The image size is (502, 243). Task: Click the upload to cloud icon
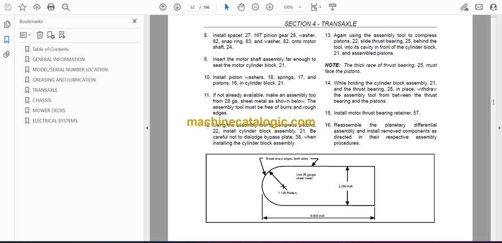pyautogui.click(x=37, y=7)
